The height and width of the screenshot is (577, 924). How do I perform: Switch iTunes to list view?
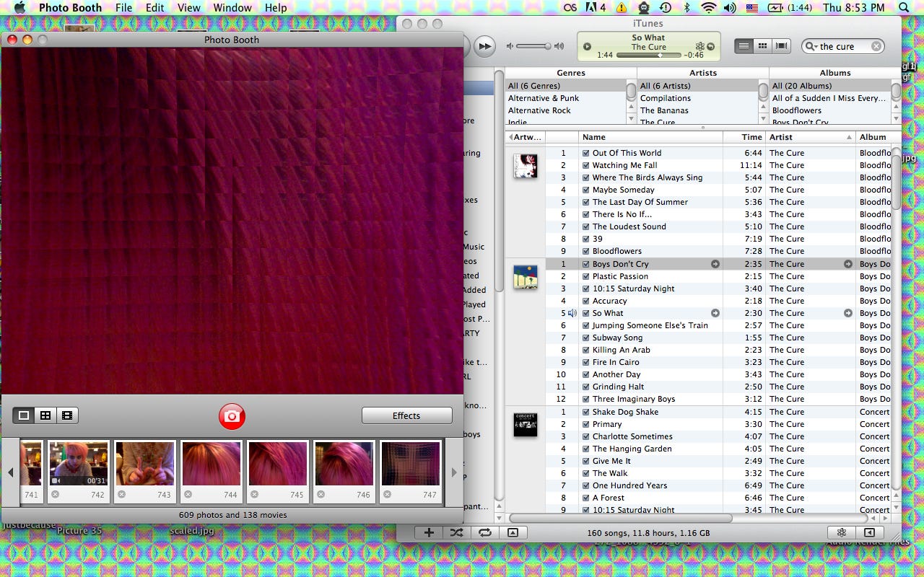click(744, 46)
